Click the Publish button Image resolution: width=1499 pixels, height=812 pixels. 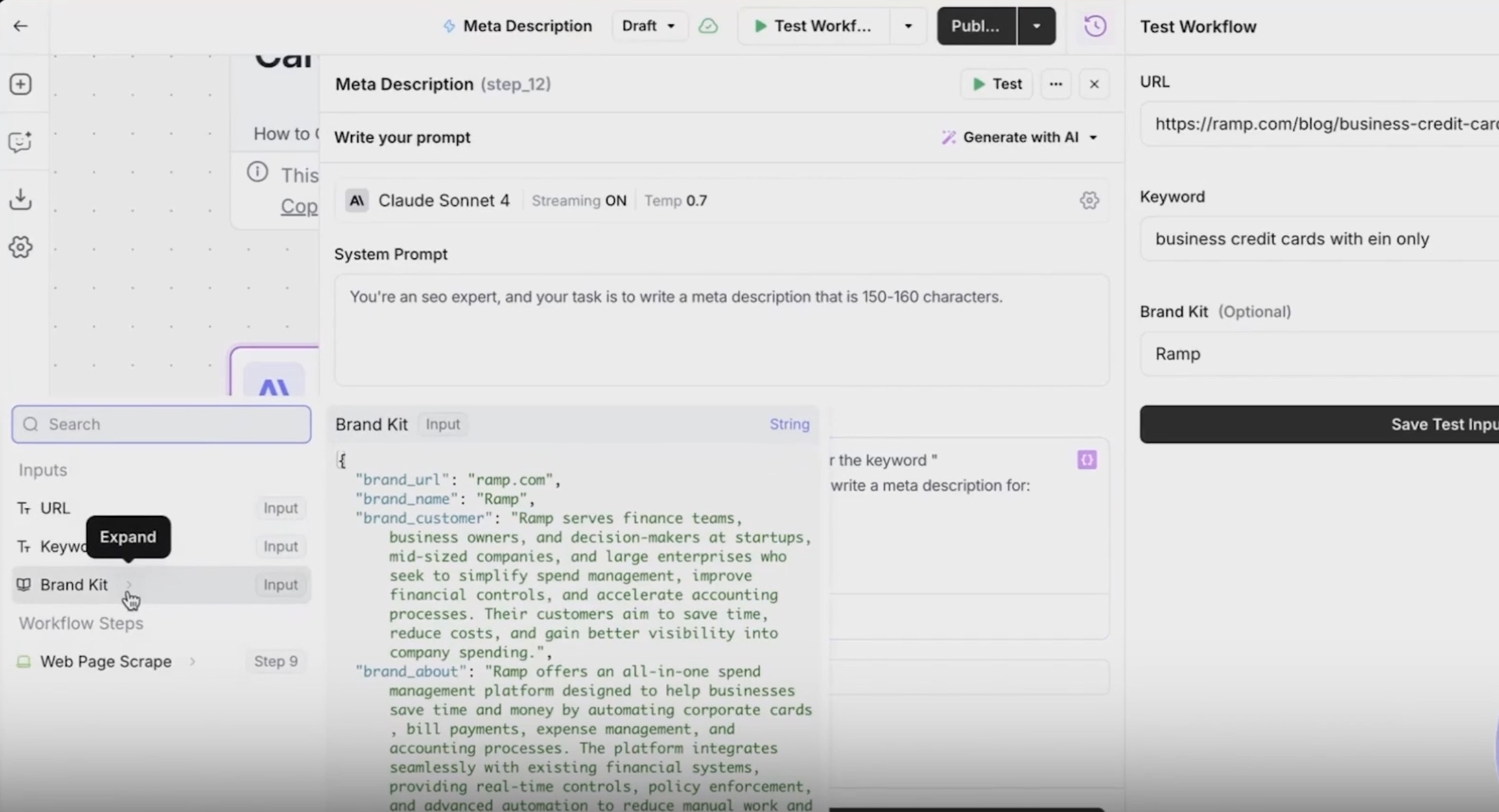[x=976, y=26]
